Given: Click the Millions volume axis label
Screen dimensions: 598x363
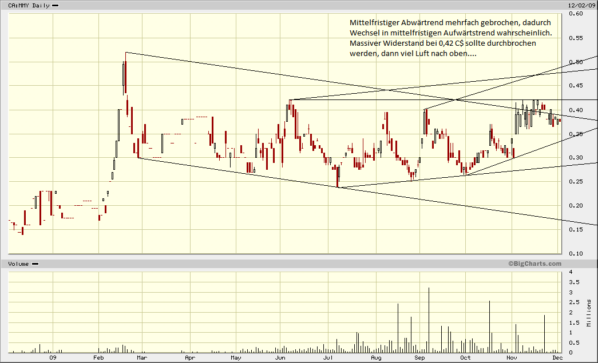Looking at the screenshot, I should coord(589,313).
